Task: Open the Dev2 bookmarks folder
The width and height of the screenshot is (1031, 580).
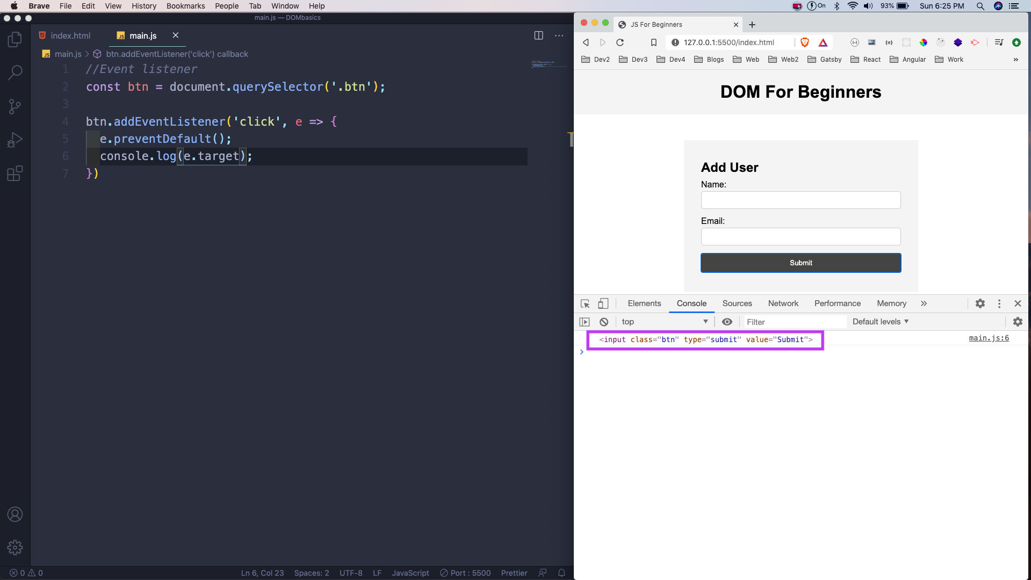Action: (595, 60)
